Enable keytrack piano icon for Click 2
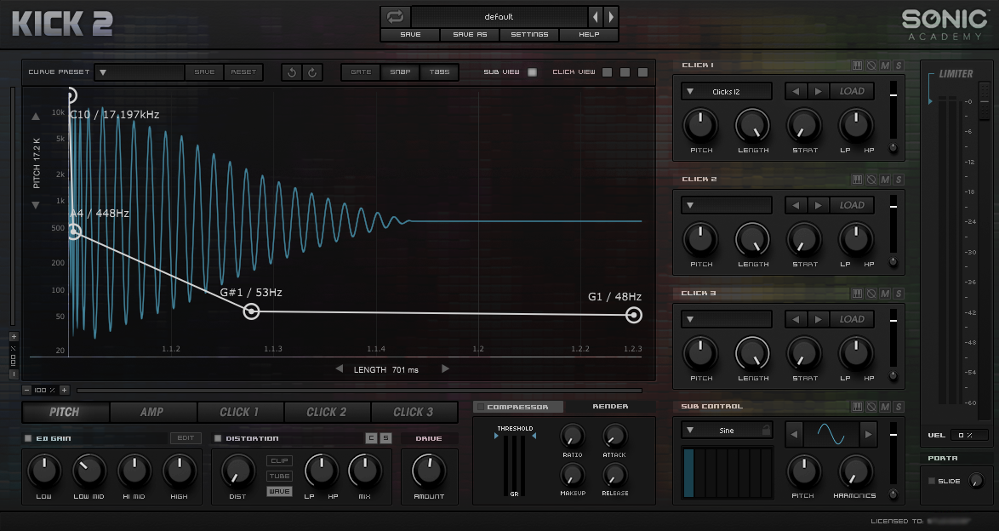 pyautogui.click(x=858, y=180)
